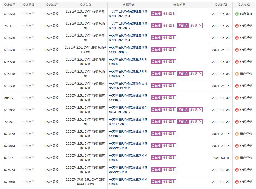The width and height of the screenshot is (256, 189).
Task: Select complaint number 603333
Action: [9, 14]
